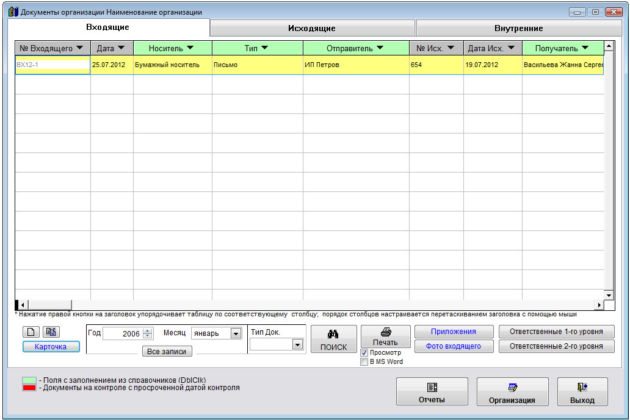Click the copy record icon
Screen dimensions: 630x420
coord(51,332)
